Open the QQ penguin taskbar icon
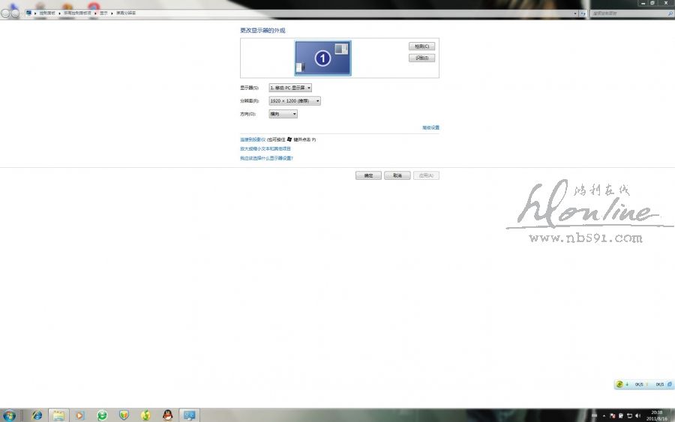 click(x=168, y=415)
